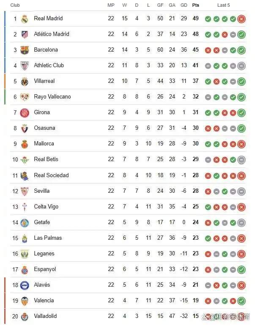
Task: Click Getafe's grey most recent result icon
Action: tap(241, 222)
